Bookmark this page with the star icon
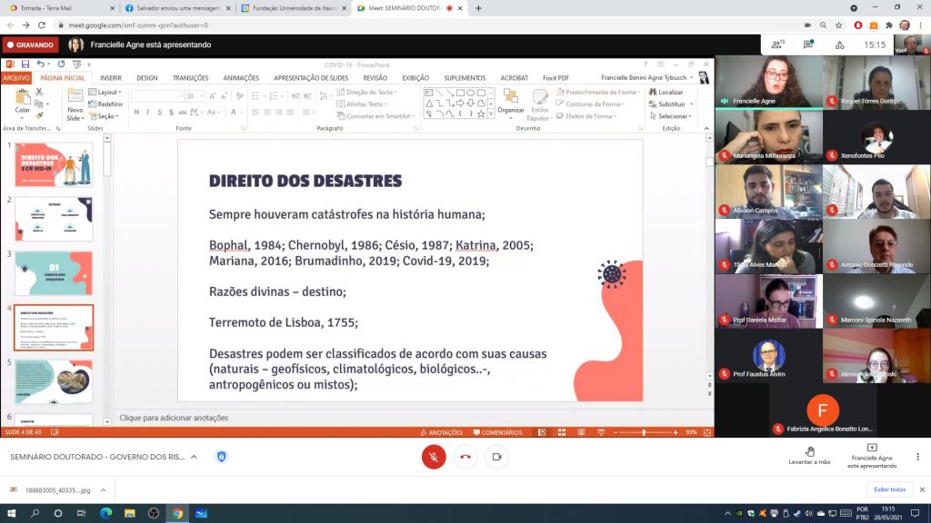The height and width of the screenshot is (523, 931). (x=841, y=25)
